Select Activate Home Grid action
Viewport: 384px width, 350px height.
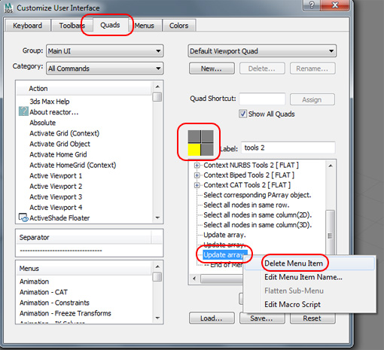[x=58, y=154]
